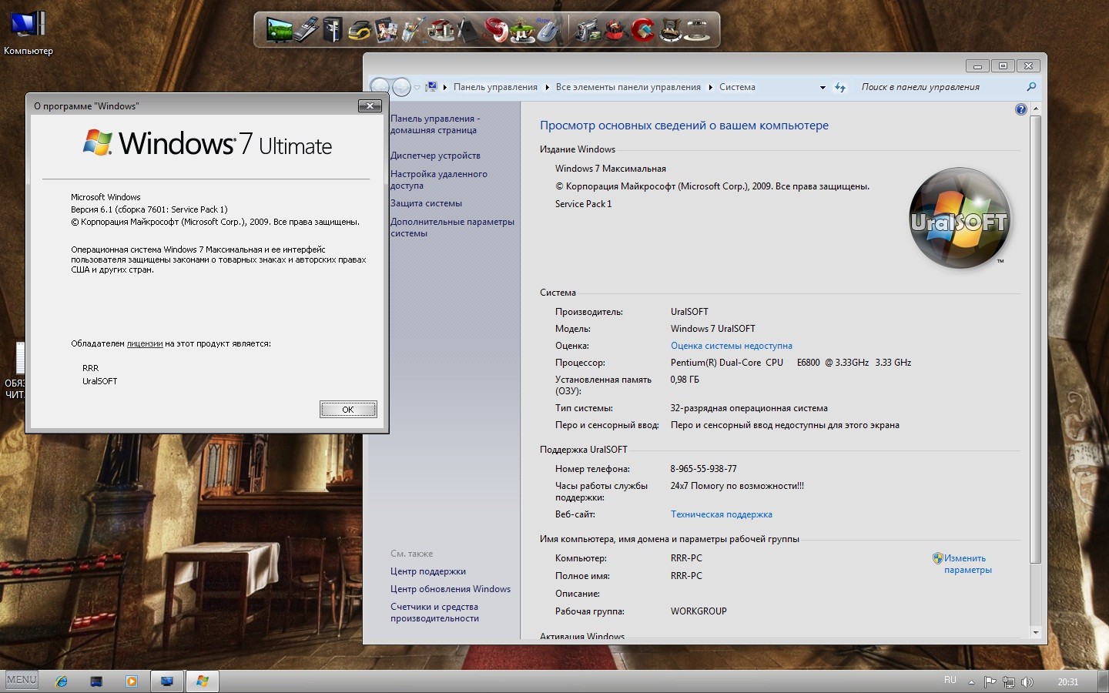Click the refresh arrows in address bar

pyautogui.click(x=840, y=87)
